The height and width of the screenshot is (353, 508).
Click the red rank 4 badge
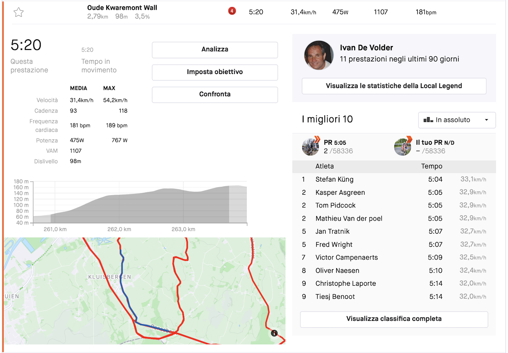(232, 11)
